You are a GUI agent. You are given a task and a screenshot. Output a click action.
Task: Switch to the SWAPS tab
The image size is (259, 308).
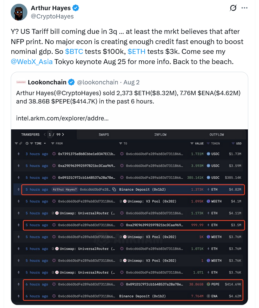pyautogui.click(x=104, y=135)
